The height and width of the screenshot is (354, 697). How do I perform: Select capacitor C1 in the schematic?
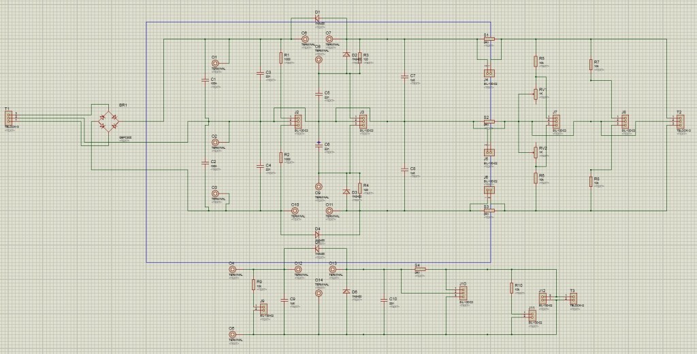coord(206,79)
